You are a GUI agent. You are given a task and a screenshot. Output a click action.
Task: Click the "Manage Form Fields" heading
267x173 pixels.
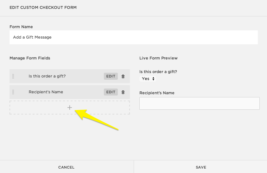coord(30,58)
